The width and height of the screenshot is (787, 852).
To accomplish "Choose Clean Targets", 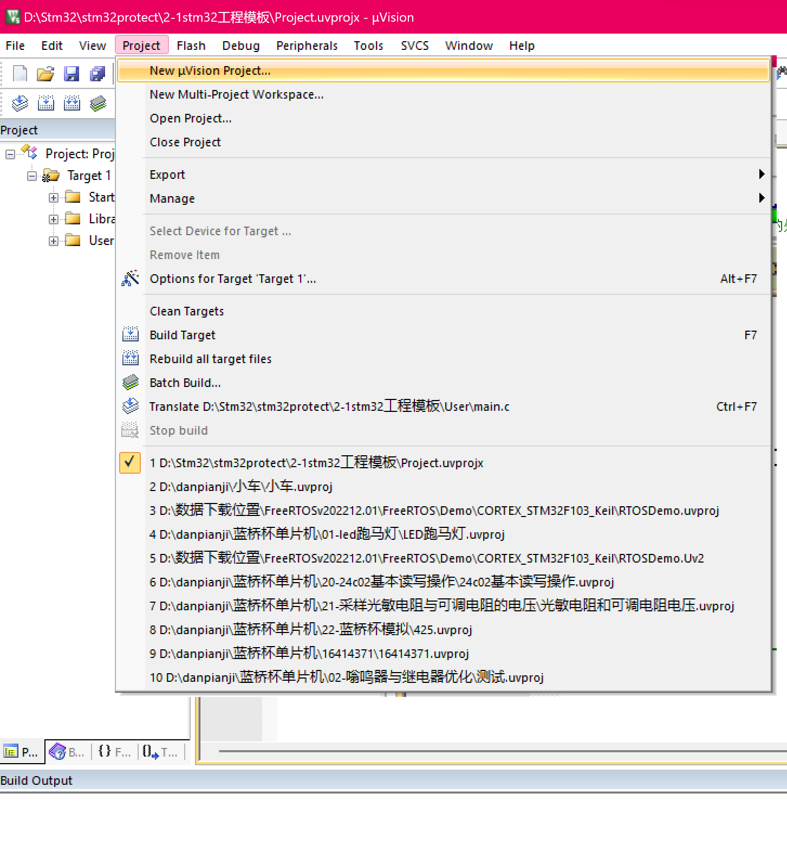I will tap(444, 311).
